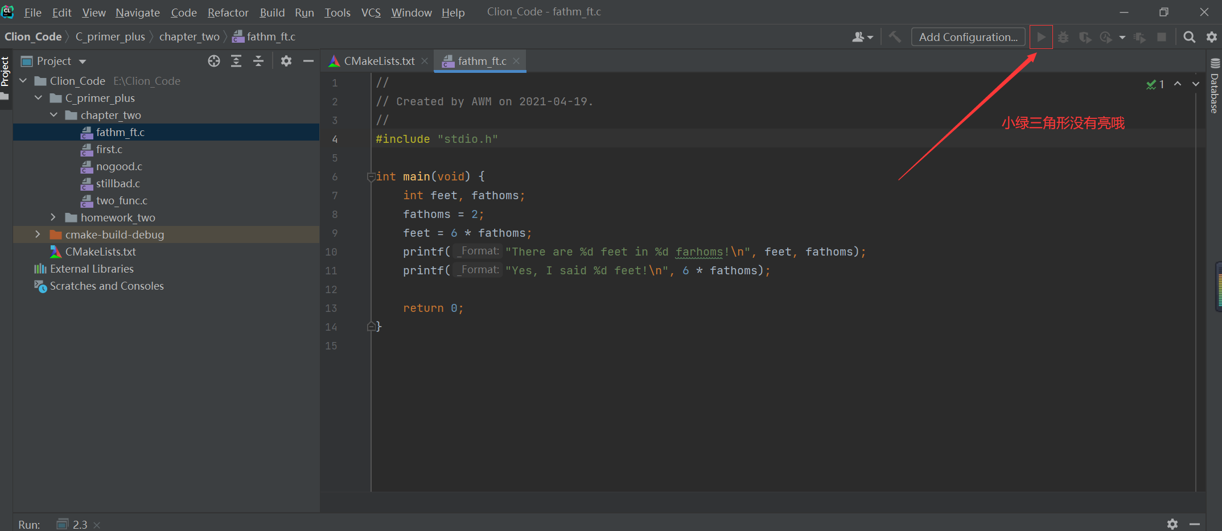Click the #include "stdio.h" line

point(437,139)
